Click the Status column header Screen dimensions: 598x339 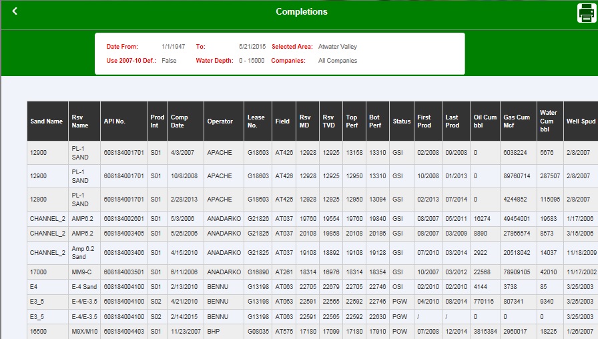(x=402, y=121)
